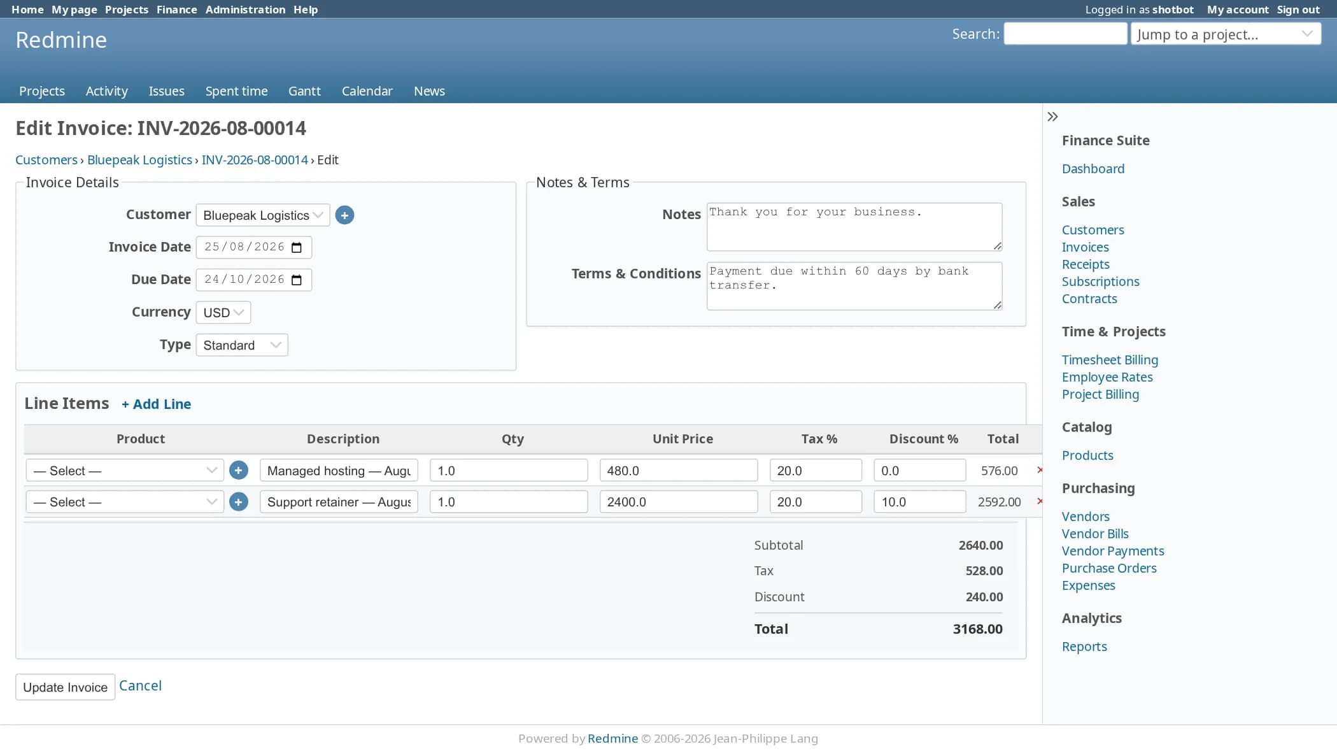This screenshot has height=751, width=1337.
Task: Open the Finance top menu
Action: tap(176, 10)
